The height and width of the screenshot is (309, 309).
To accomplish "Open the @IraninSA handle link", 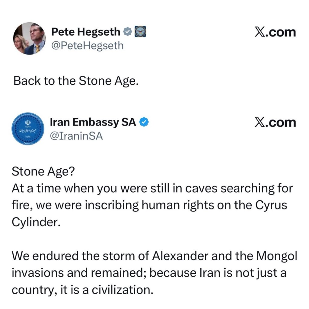I will pyautogui.click(x=77, y=136).
